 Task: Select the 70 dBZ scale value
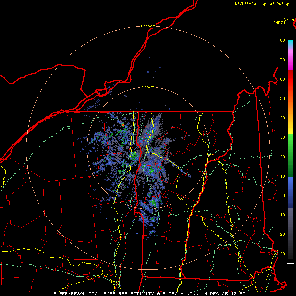click(x=283, y=60)
